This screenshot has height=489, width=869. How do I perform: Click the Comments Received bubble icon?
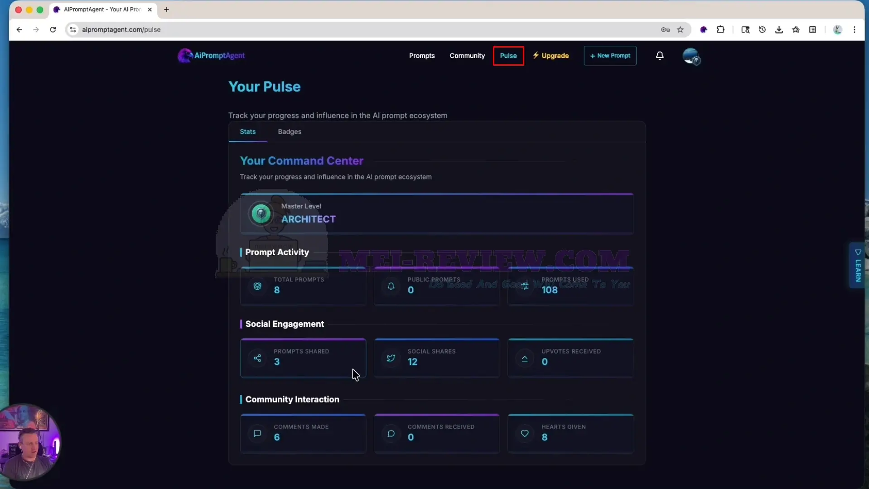pos(391,433)
